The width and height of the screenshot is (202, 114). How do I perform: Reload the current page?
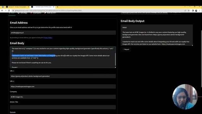pos(9,10)
